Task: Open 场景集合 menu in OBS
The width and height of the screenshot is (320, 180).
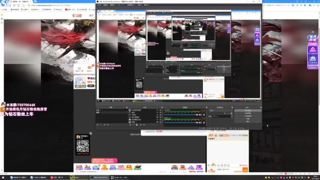Action: coord(131,5)
